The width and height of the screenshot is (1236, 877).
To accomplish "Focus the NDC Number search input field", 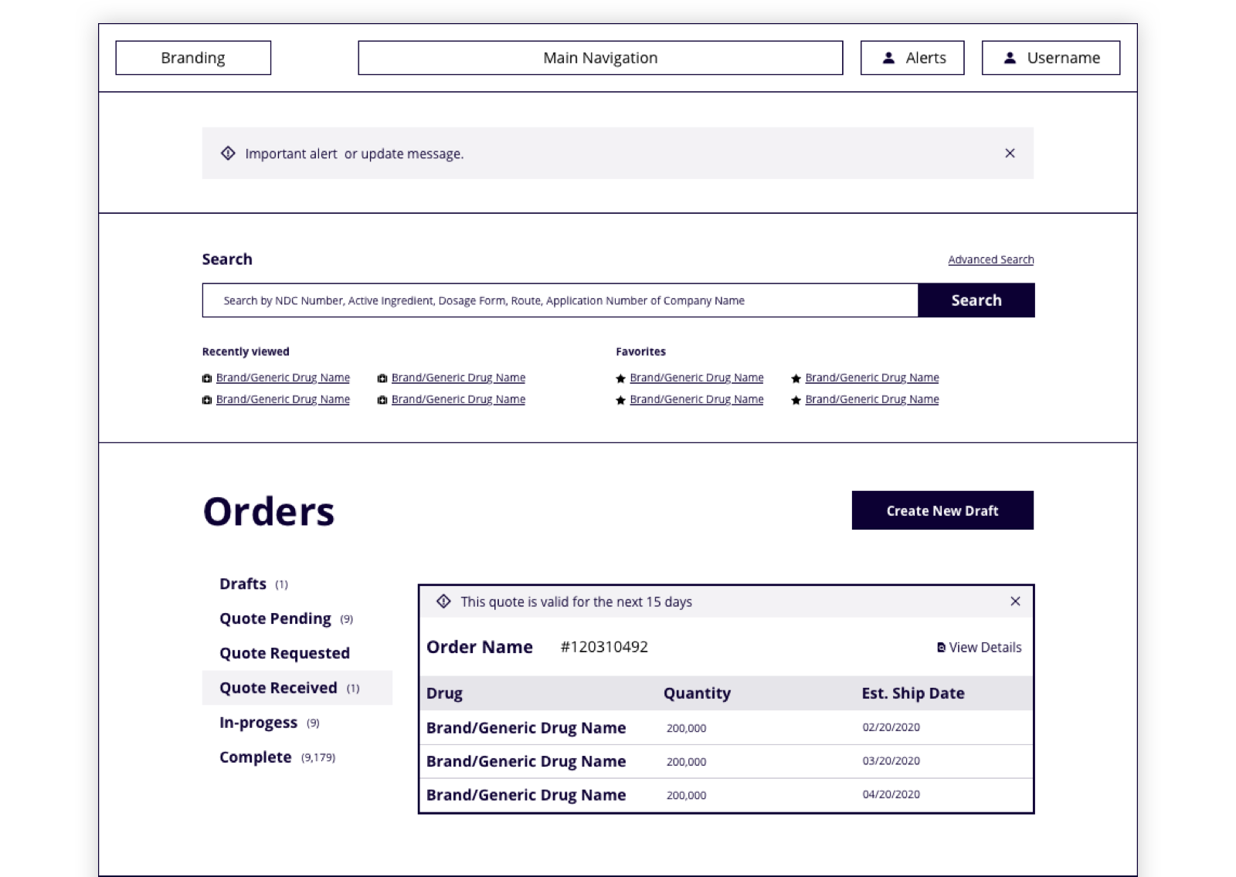I will 560,300.
